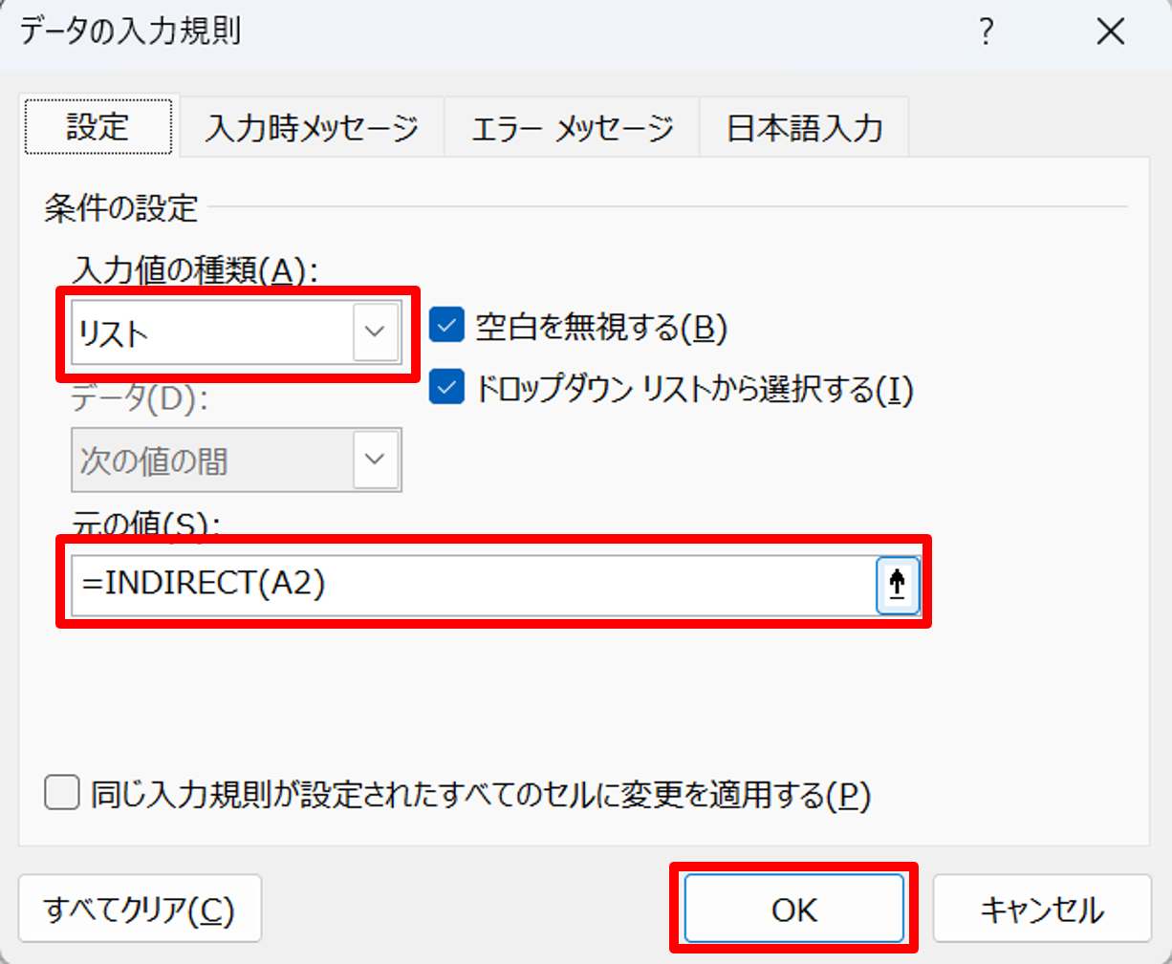1172x964 pixels.
Task: Switch to the 設定 tab
Action: pyautogui.click(x=98, y=127)
